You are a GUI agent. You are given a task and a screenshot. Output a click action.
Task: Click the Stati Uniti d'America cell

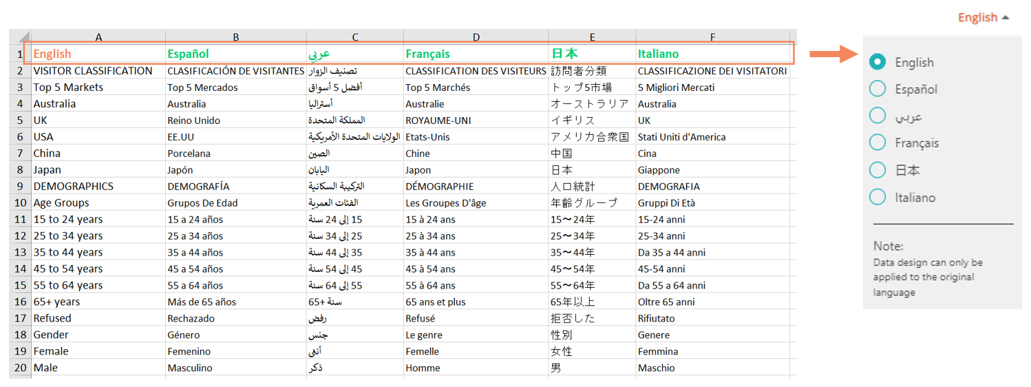click(x=712, y=136)
